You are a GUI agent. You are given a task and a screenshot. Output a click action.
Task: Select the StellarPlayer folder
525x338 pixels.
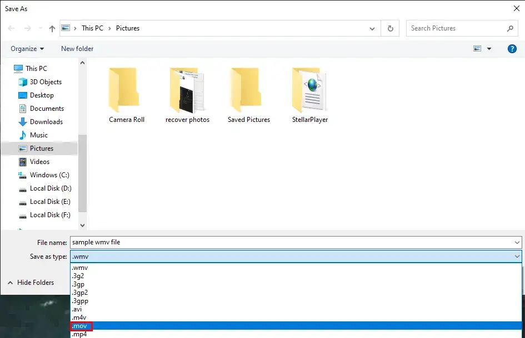tap(310, 95)
